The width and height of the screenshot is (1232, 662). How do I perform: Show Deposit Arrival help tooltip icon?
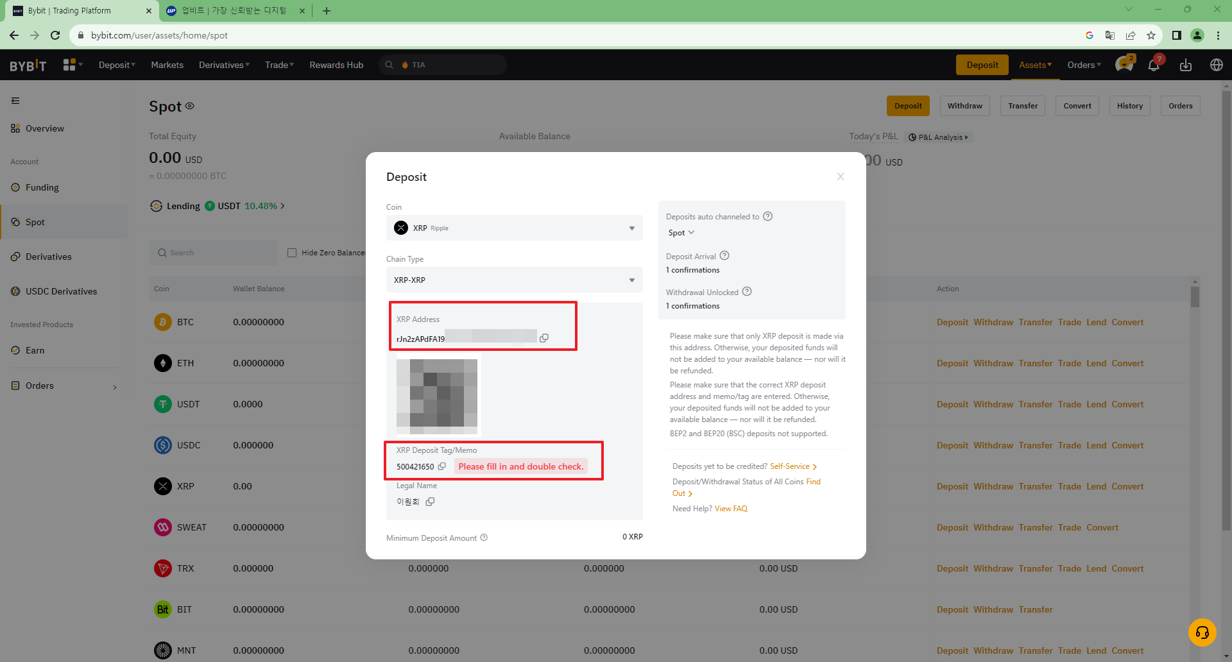click(724, 255)
